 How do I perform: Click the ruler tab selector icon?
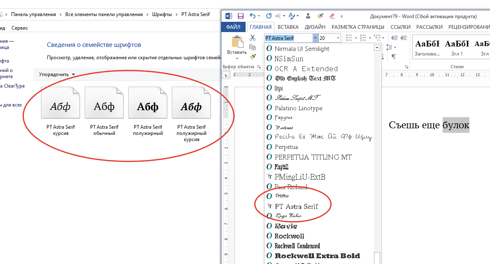point(226,75)
